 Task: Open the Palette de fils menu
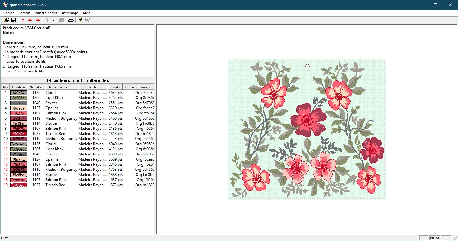point(46,13)
